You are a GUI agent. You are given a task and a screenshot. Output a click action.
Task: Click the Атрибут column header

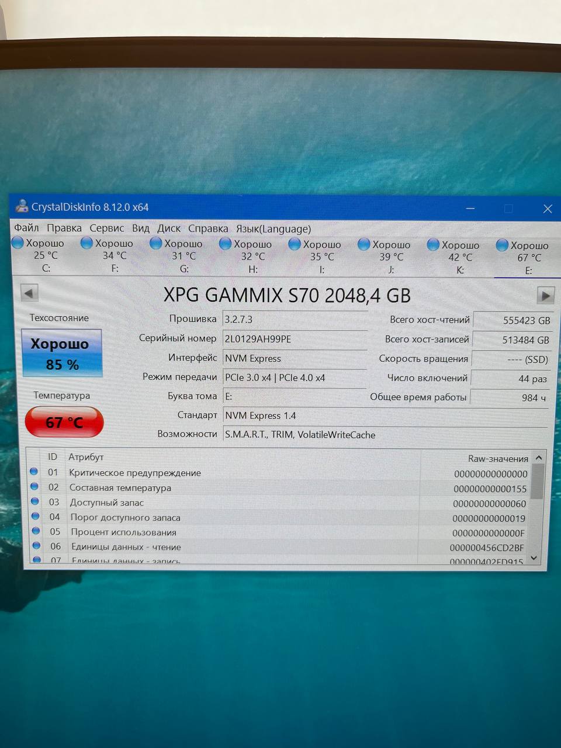click(86, 457)
